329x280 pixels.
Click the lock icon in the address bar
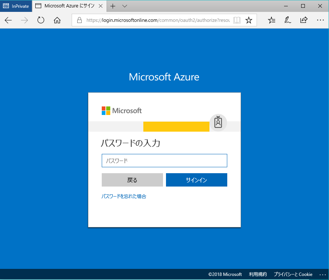click(79, 20)
